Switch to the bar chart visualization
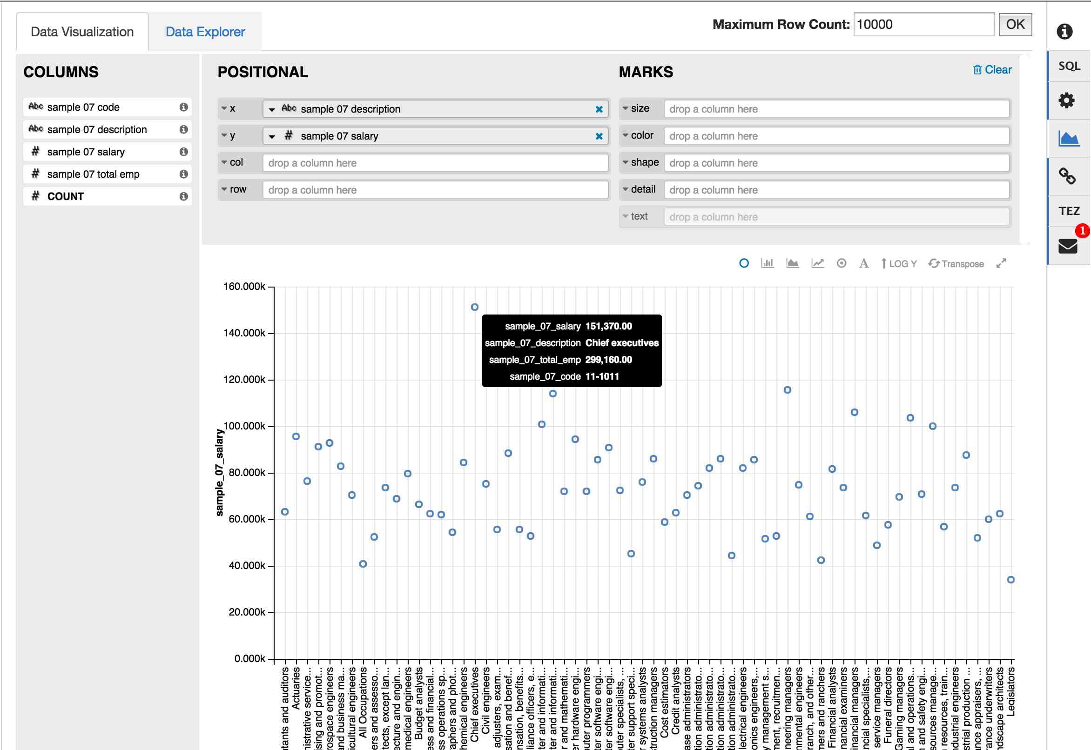This screenshot has height=750, width=1091. click(x=768, y=263)
